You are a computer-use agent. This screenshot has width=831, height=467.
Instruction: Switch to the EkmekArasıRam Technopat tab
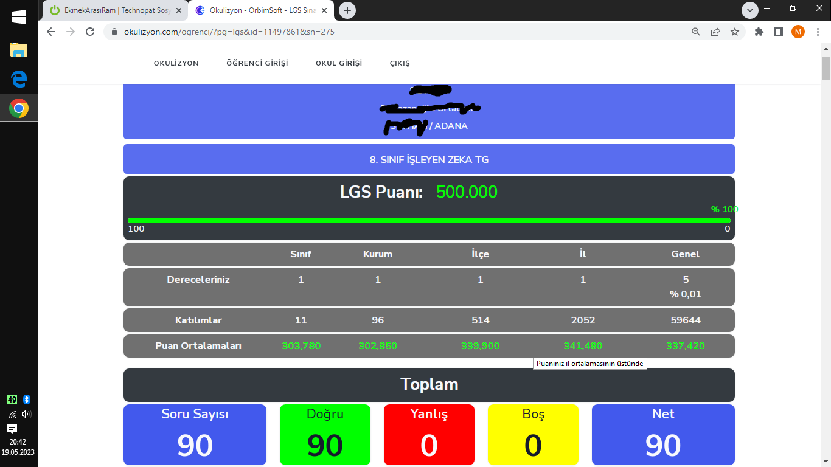[x=116, y=10]
